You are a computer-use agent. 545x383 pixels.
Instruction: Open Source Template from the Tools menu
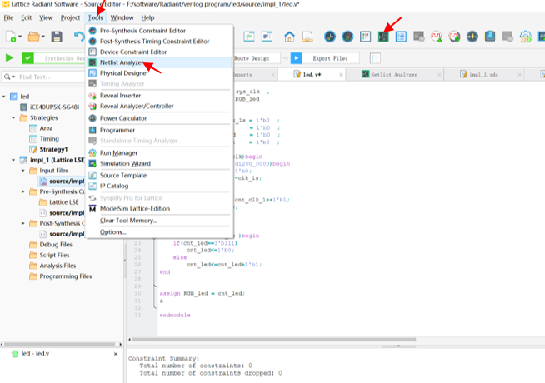coord(159,176)
